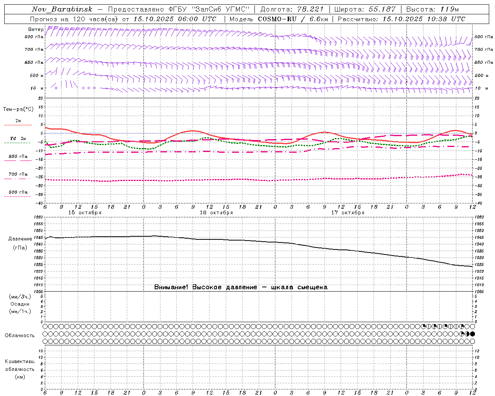
Task: Click the dotted pink 500 гПа legend line
Action: 17,196
